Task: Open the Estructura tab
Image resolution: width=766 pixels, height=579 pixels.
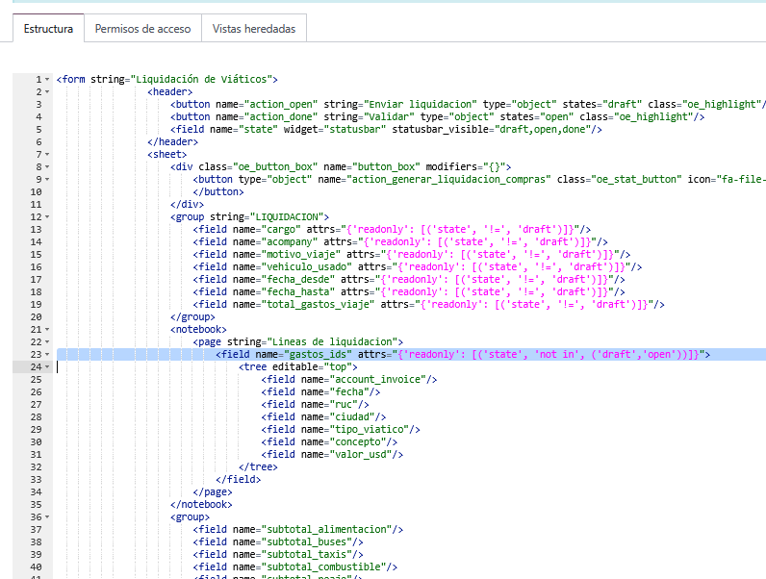Action: (x=48, y=29)
